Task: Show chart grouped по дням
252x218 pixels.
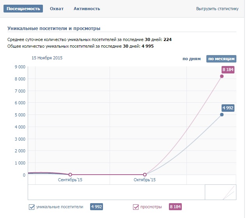Action: click(192, 59)
